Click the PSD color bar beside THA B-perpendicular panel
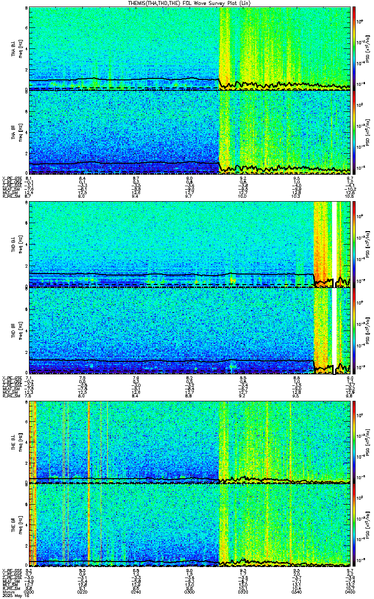374x599 pixels. (x=354, y=48)
